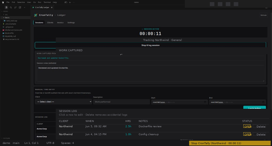Click Stop CronTally status bar item

[x=230, y=143]
